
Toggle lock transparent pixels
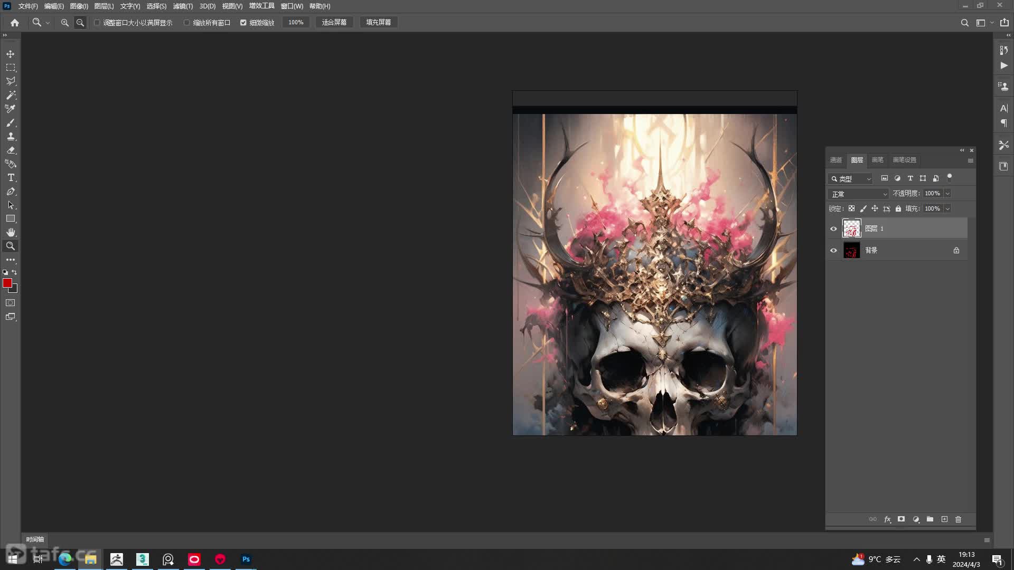click(x=851, y=208)
